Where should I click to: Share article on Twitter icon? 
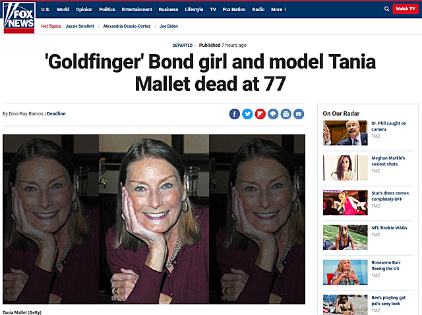(247, 114)
